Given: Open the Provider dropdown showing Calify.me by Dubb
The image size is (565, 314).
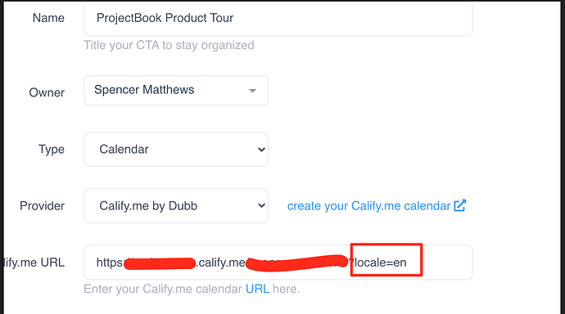Looking at the screenshot, I should point(176,206).
